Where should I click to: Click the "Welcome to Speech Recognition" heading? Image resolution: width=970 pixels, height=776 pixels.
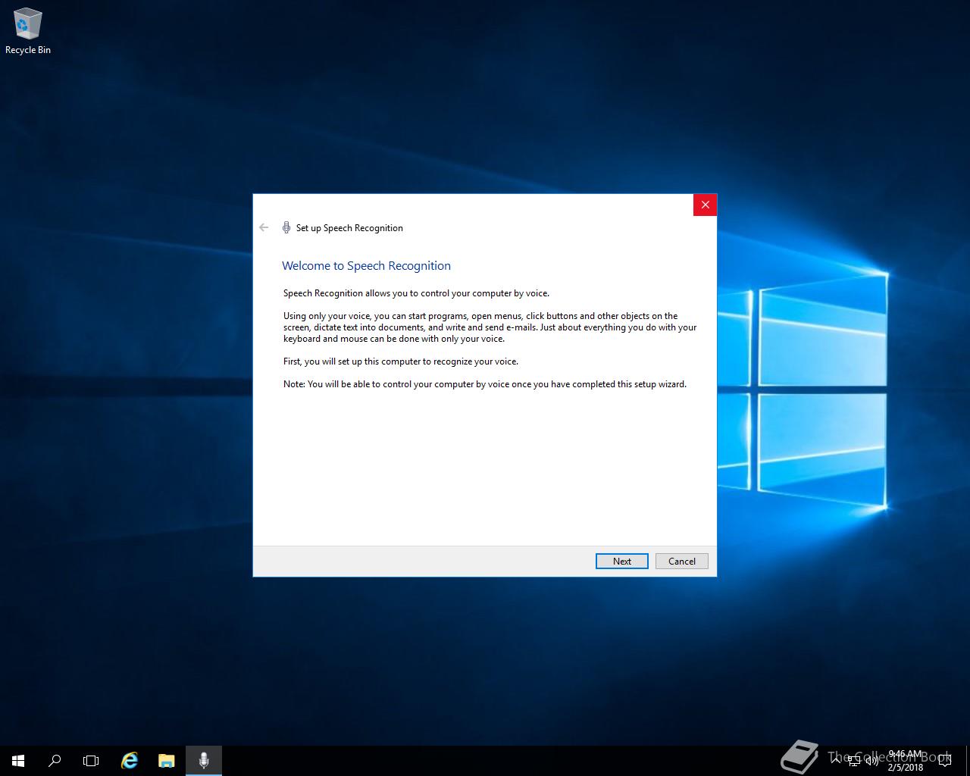[366, 266]
